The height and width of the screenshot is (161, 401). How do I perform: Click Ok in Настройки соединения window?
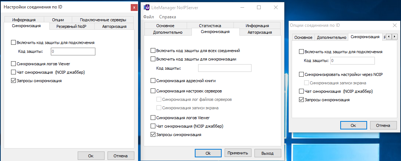[x=91, y=155]
